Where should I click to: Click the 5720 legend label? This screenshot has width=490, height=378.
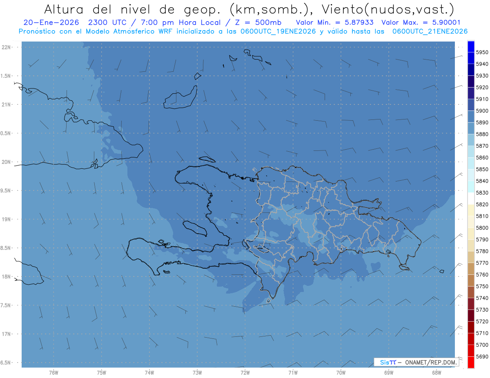click(482, 321)
